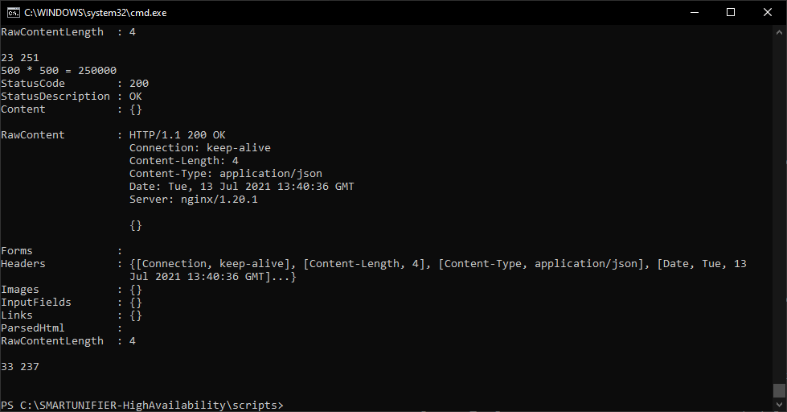Click the StatusDescription OK value
The width and height of the screenshot is (787, 412).
tap(136, 97)
